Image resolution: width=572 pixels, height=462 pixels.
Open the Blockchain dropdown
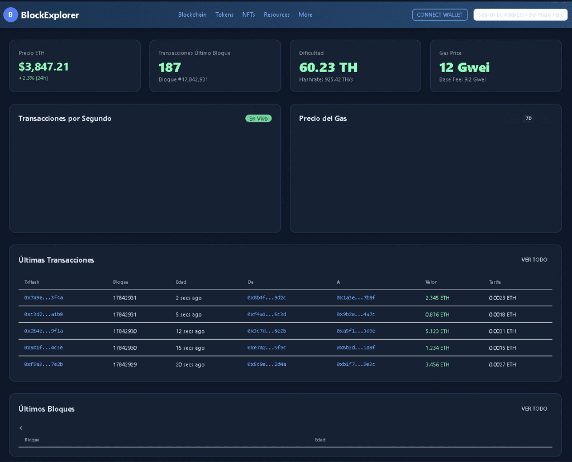[192, 15]
